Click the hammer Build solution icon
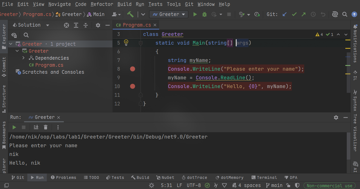 130,14
